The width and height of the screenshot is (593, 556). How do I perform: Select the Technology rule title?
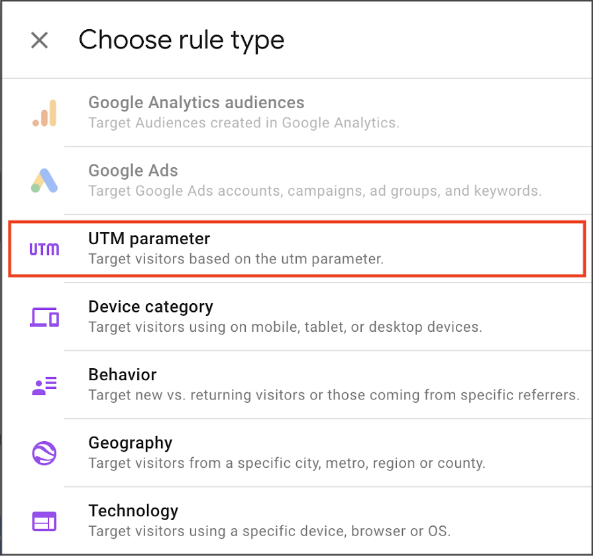coord(133,511)
